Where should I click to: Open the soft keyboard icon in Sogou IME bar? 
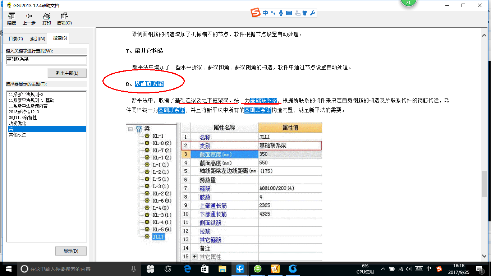pos(289,13)
